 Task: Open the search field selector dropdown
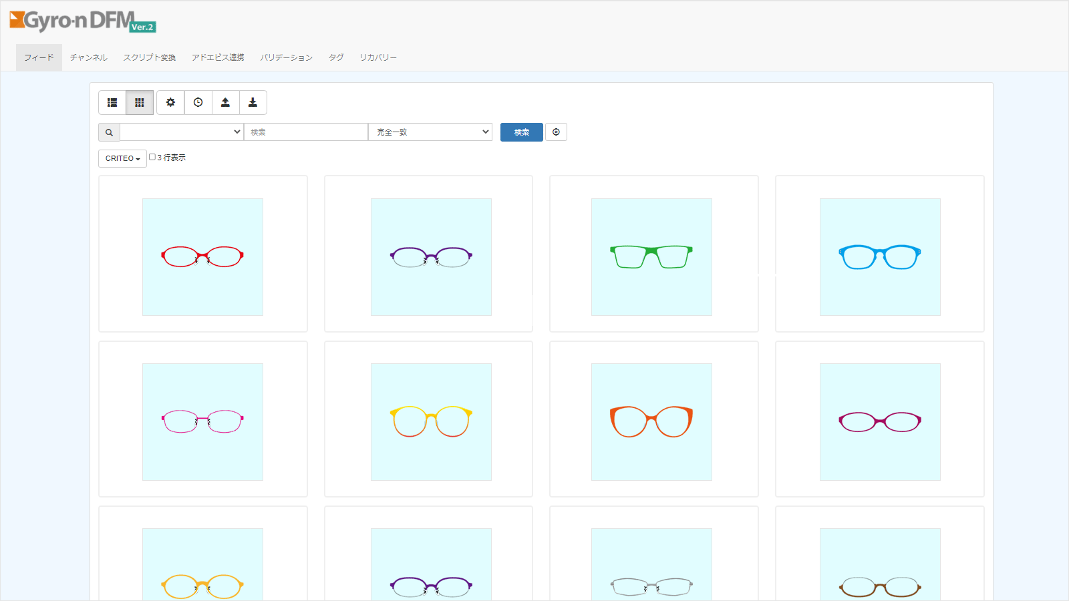(x=182, y=132)
